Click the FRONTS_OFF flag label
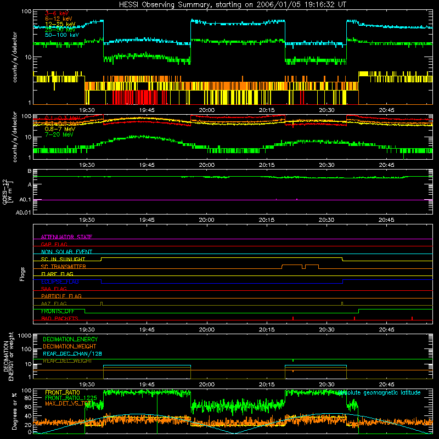Image resolution: width=439 pixels, height=439 pixels. pos(58,311)
